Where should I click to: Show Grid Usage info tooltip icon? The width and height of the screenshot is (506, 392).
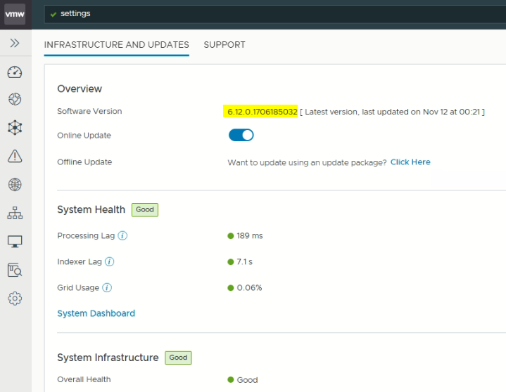pyautogui.click(x=107, y=288)
